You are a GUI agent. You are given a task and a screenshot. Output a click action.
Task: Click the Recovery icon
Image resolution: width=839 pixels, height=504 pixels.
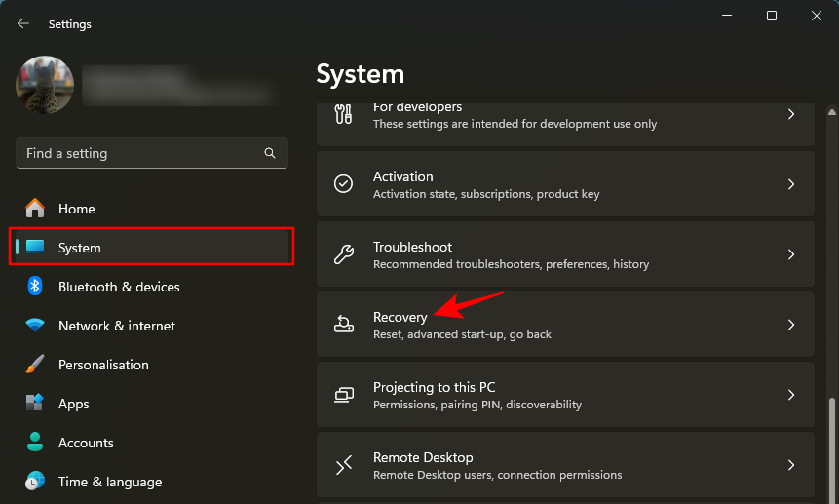pyautogui.click(x=344, y=325)
